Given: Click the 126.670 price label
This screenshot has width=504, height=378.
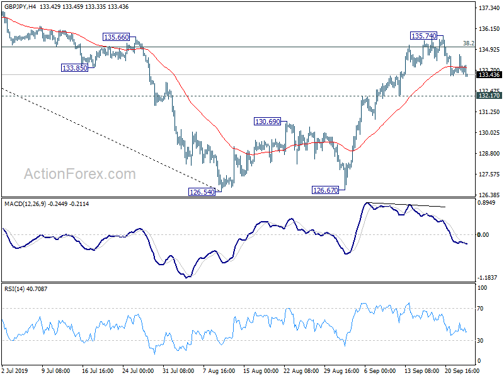Looking at the screenshot, I should (326, 190).
